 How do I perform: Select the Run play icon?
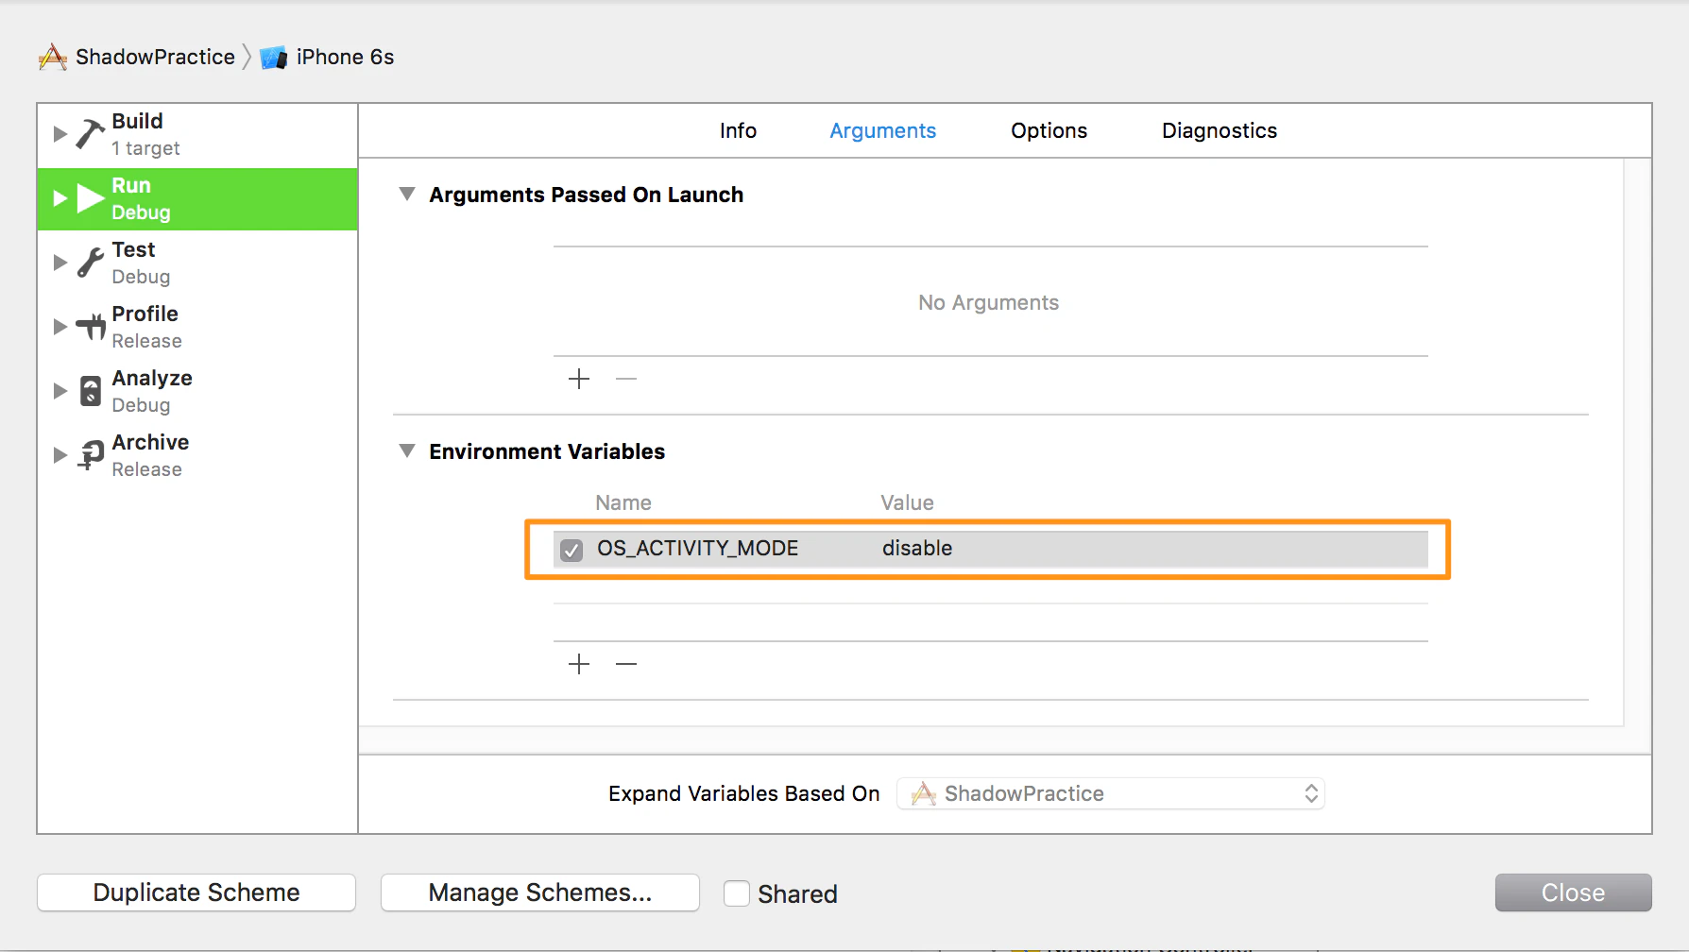90,198
